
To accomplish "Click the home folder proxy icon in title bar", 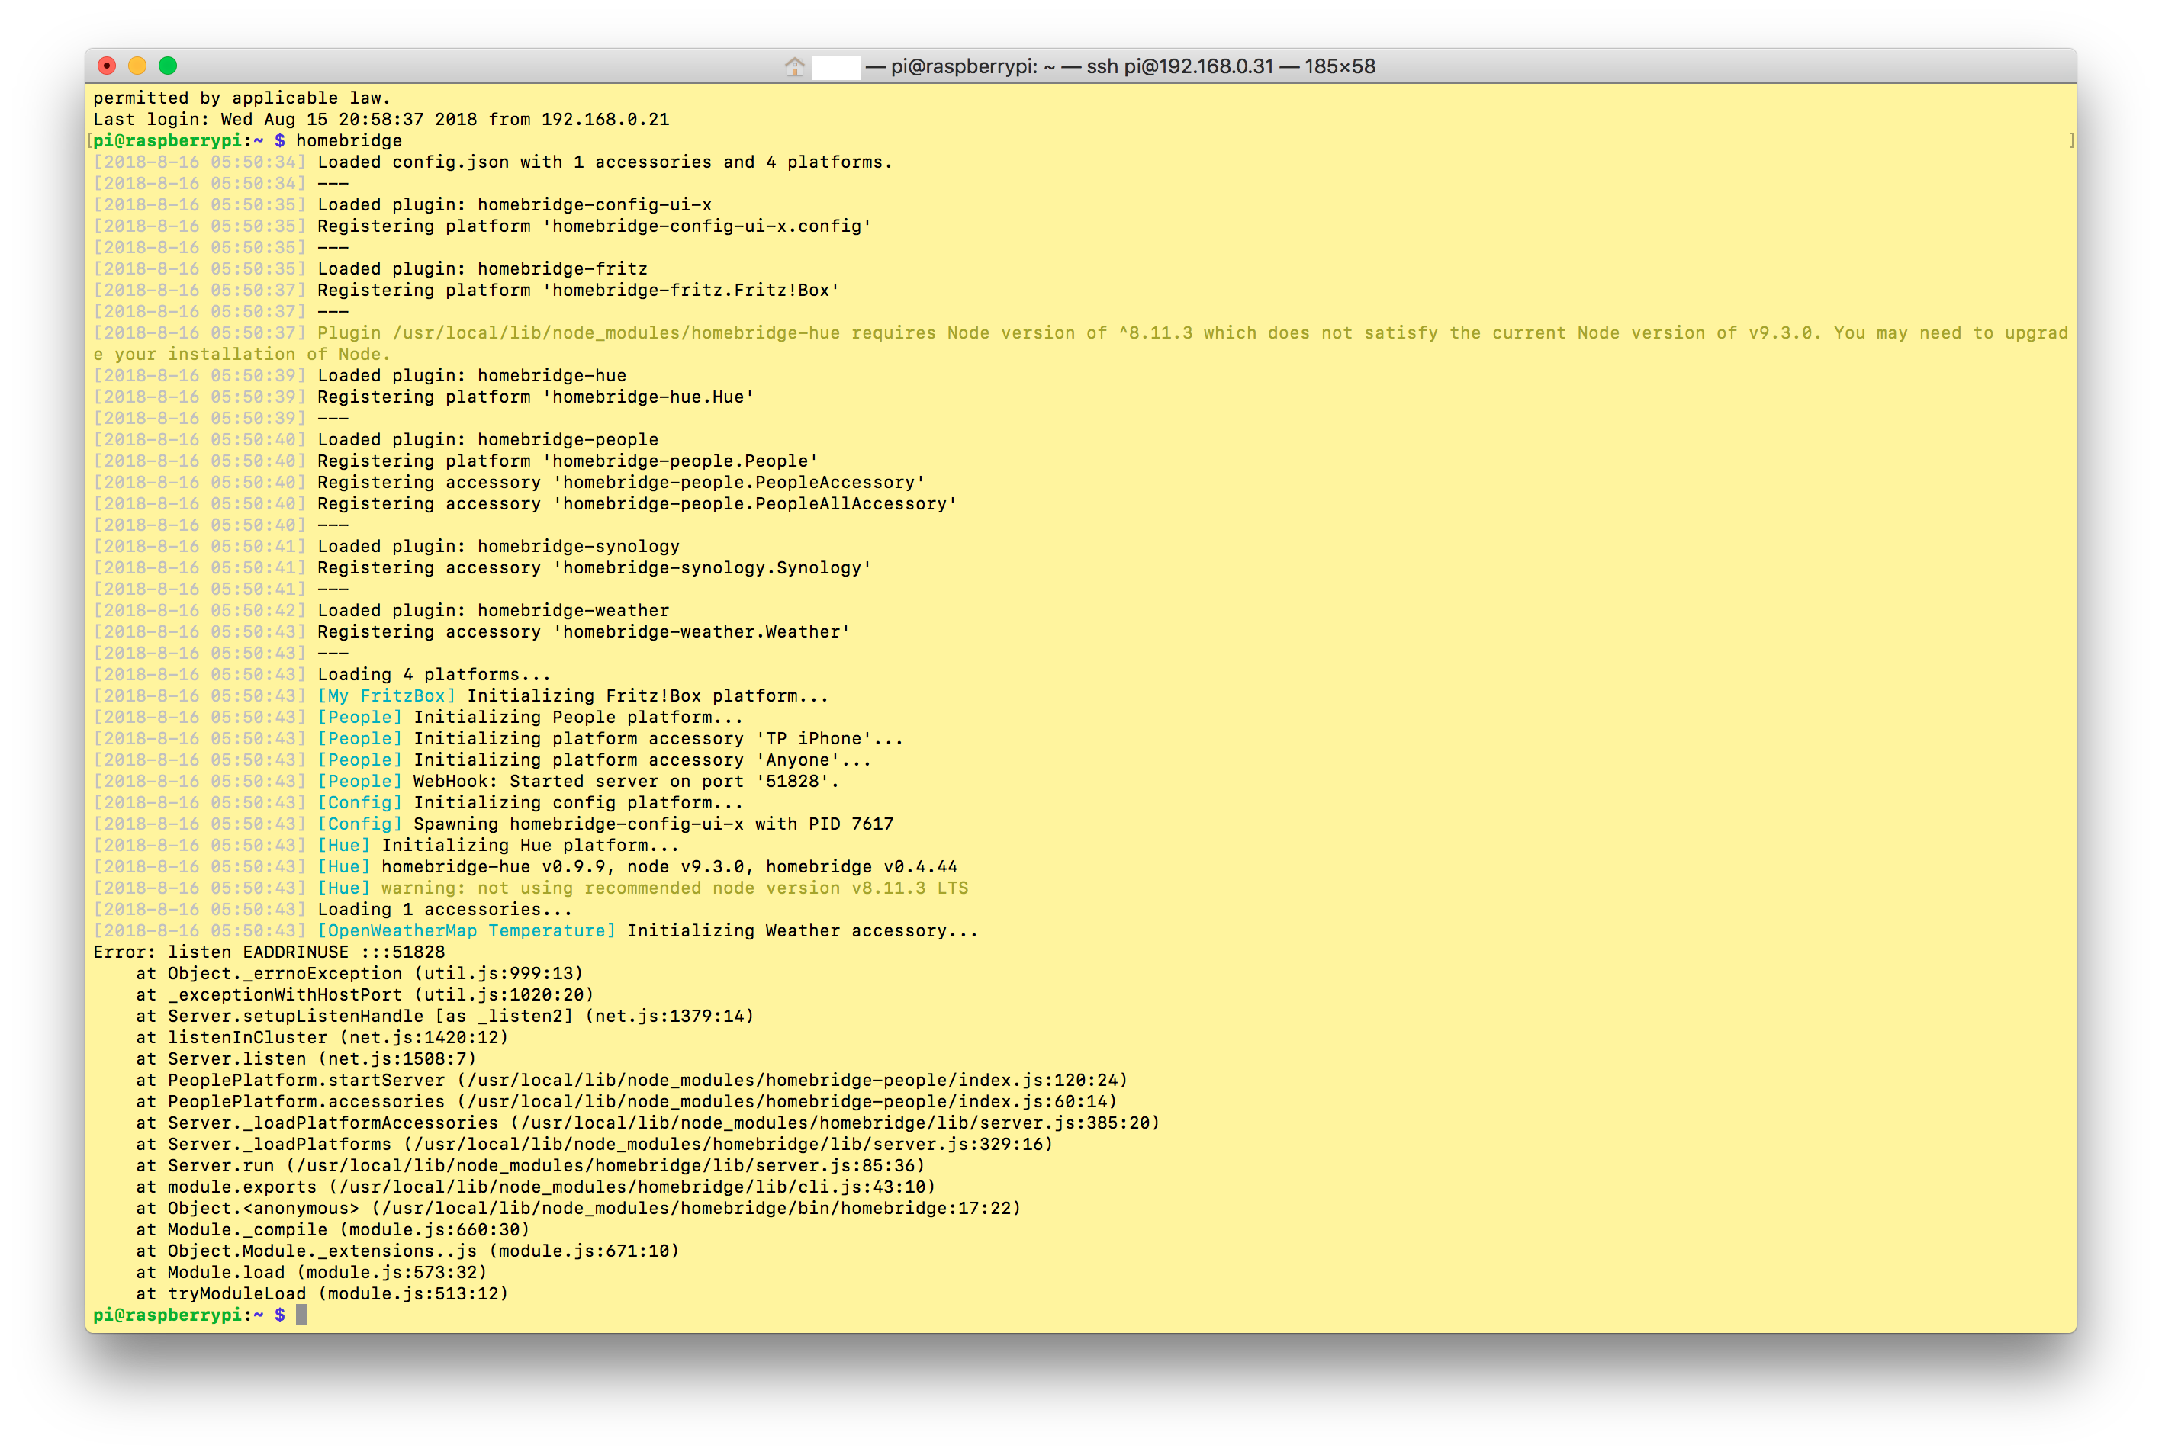I will click(x=793, y=67).
